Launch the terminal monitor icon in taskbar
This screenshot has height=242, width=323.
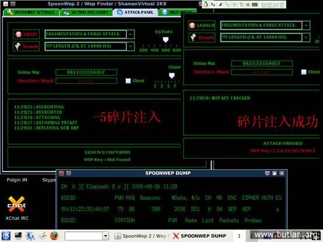[18, 236]
